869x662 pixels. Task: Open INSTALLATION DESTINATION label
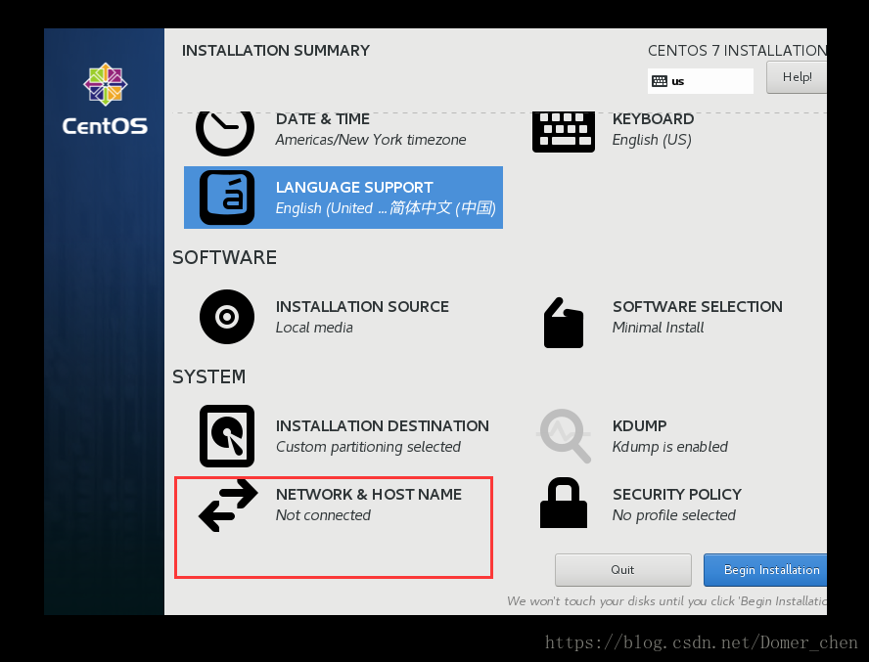[383, 426]
